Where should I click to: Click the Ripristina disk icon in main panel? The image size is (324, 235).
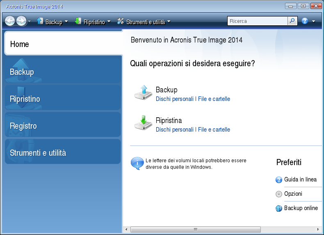pyautogui.click(x=144, y=123)
